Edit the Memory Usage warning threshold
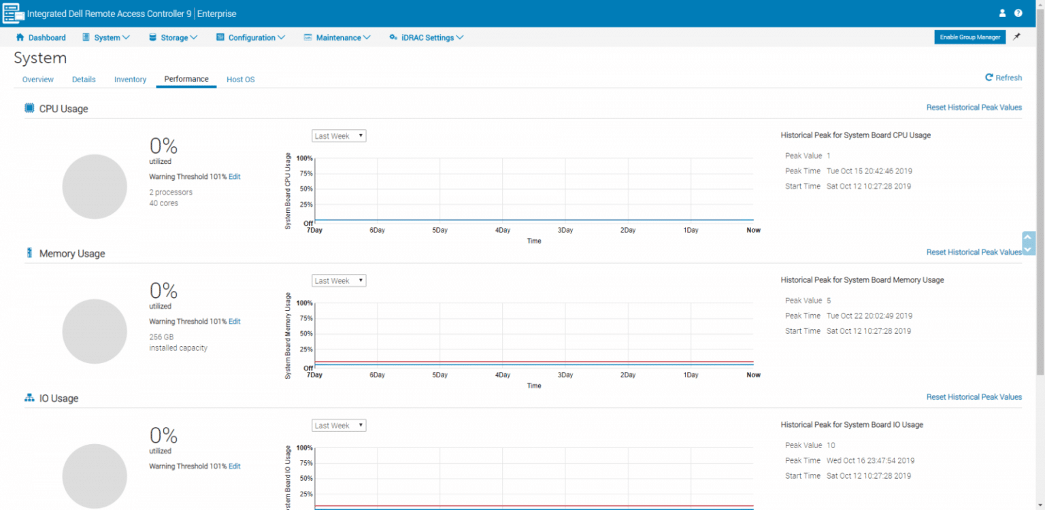Screen dimensions: 1045x510 click(235, 322)
